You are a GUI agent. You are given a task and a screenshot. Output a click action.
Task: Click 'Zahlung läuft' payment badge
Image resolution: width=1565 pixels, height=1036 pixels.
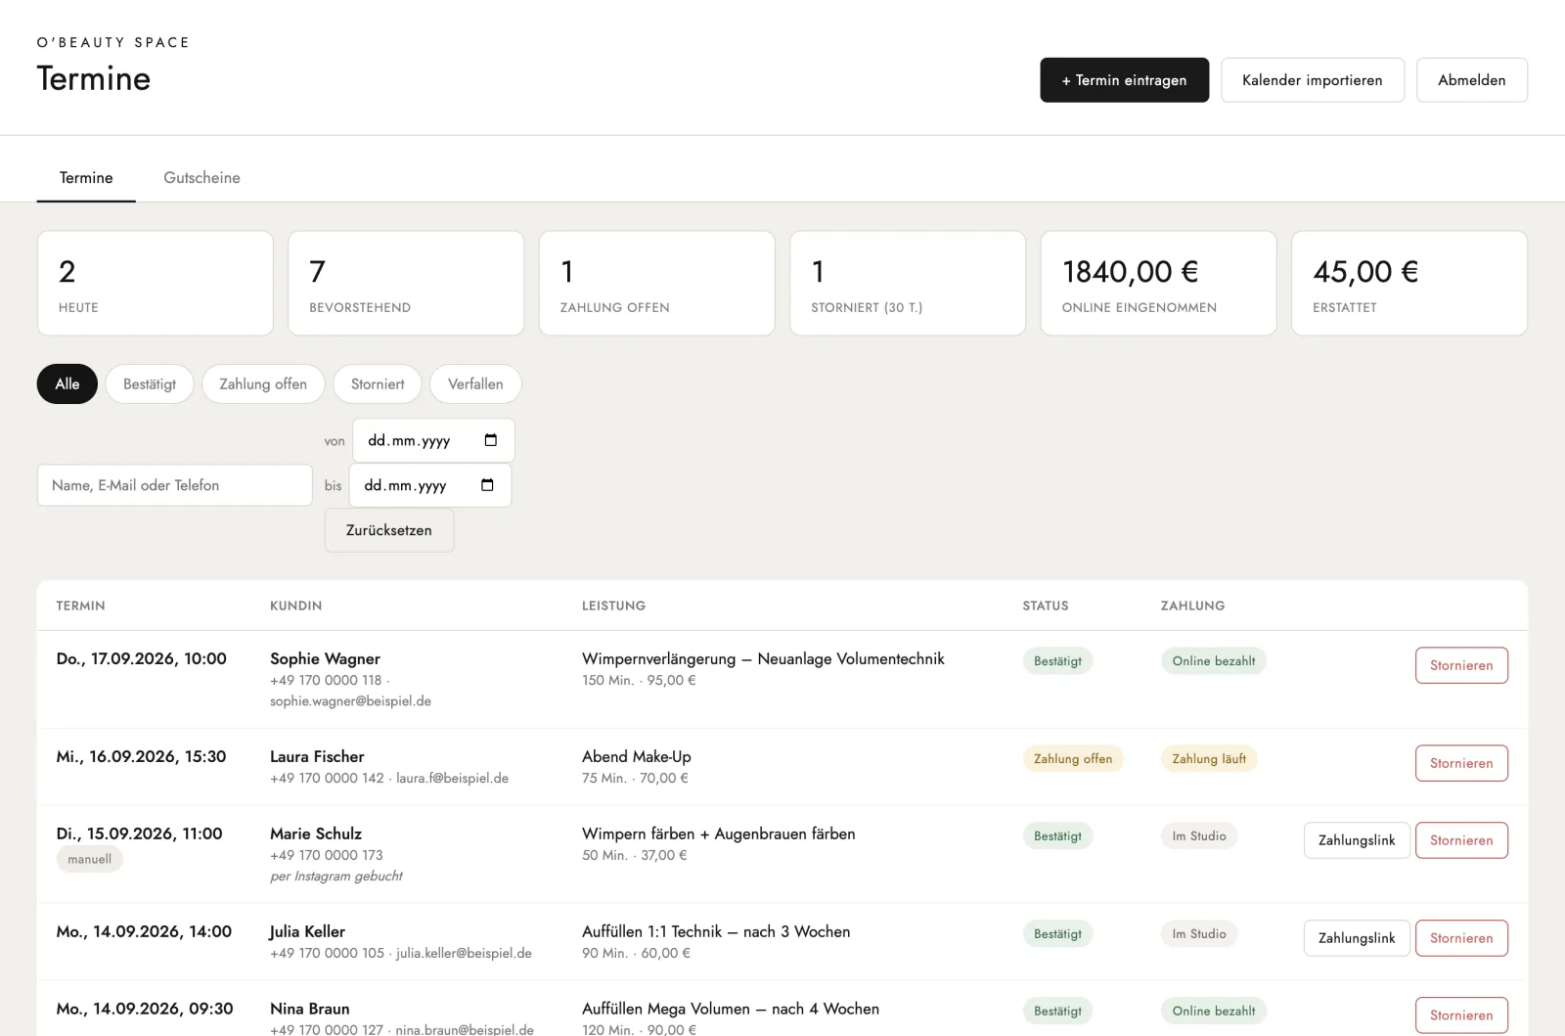1209,759
